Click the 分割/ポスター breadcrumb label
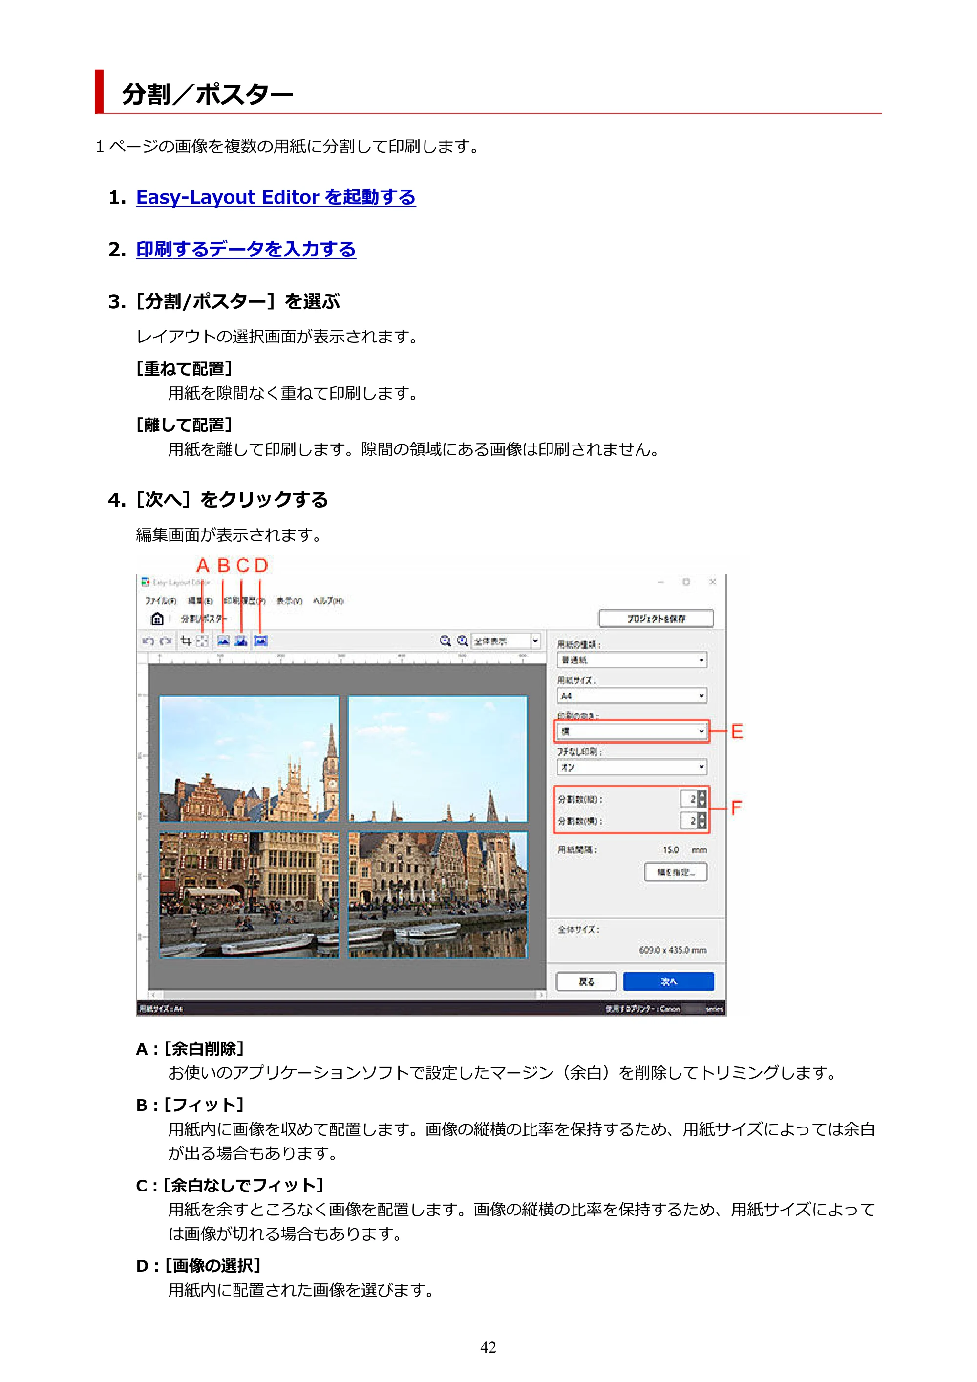The height and width of the screenshot is (1382, 977). click(204, 618)
